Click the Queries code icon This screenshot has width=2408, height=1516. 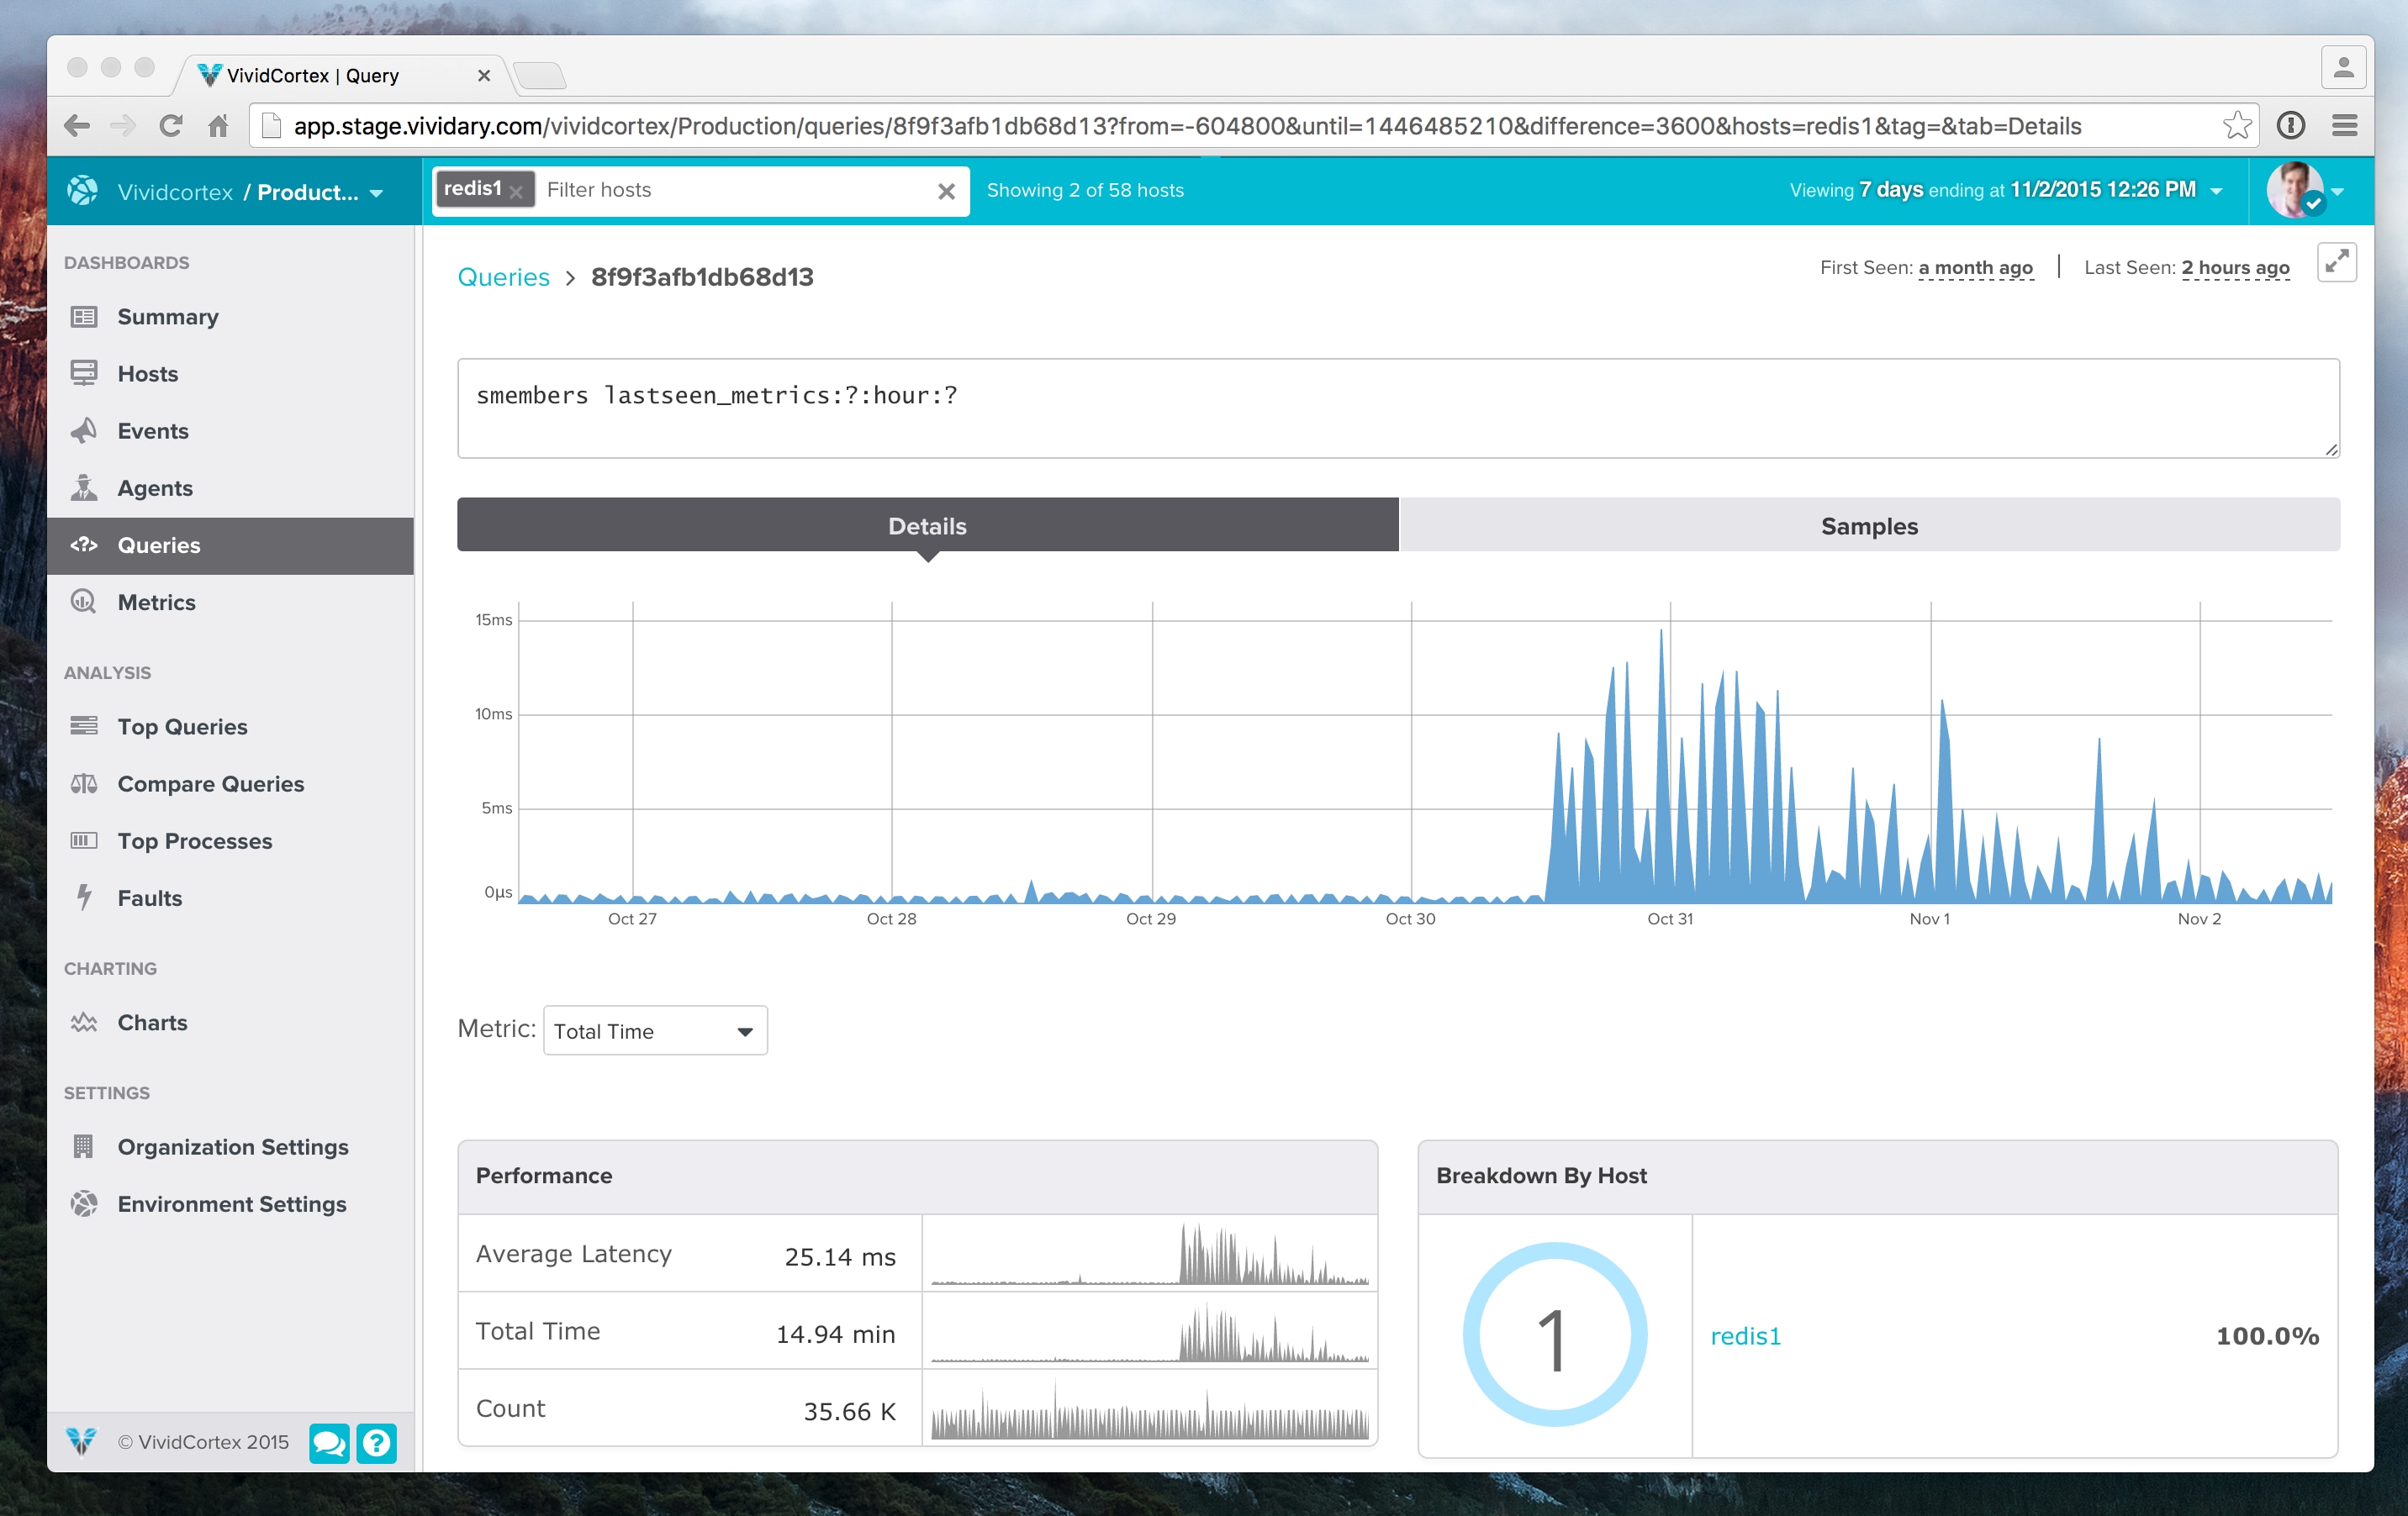point(84,545)
